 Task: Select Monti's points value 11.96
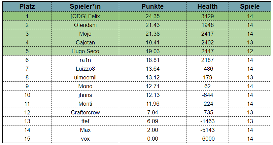pyautogui.click(x=152, y=104)
